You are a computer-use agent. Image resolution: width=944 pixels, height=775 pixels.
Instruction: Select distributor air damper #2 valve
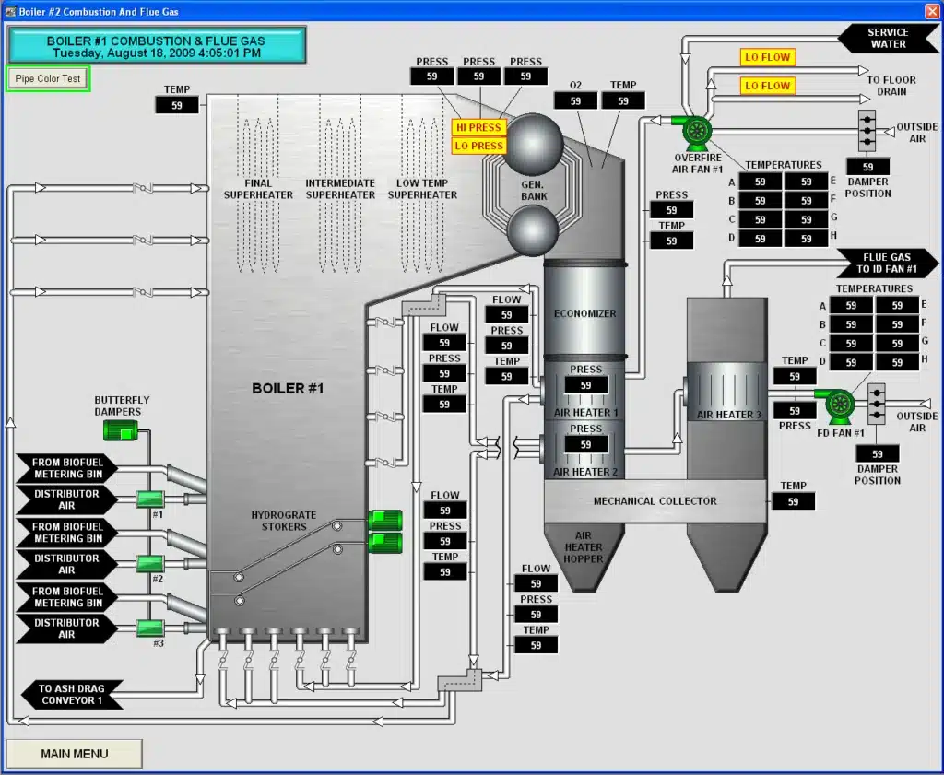(x=149, y=564)
